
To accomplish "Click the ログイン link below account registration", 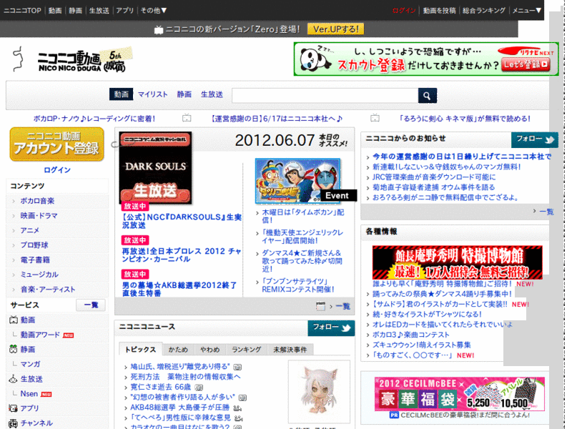I will pyautogui.click(x=57, y=169).
